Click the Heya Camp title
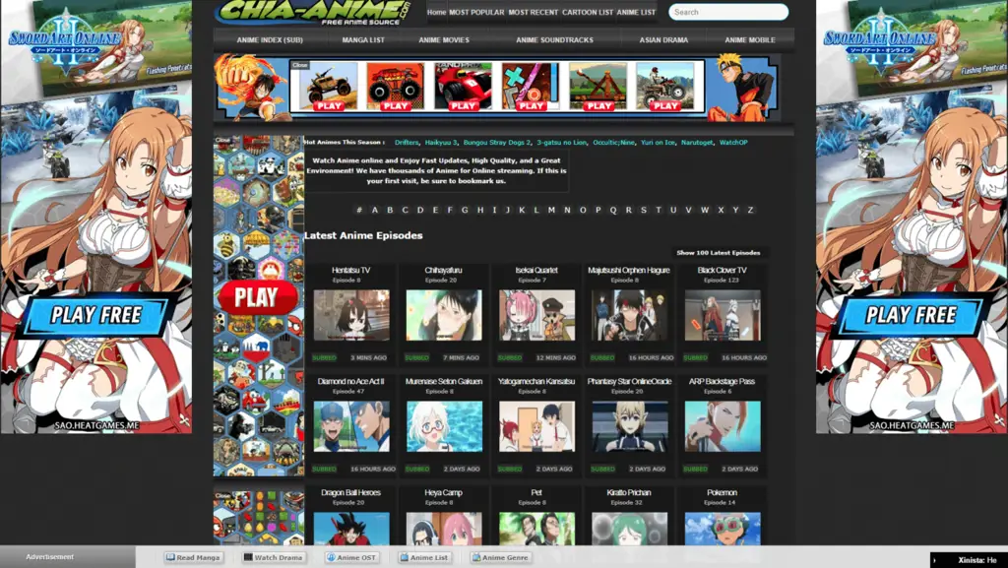Viewport: 1008px width, 568px height. click(444, 493)
